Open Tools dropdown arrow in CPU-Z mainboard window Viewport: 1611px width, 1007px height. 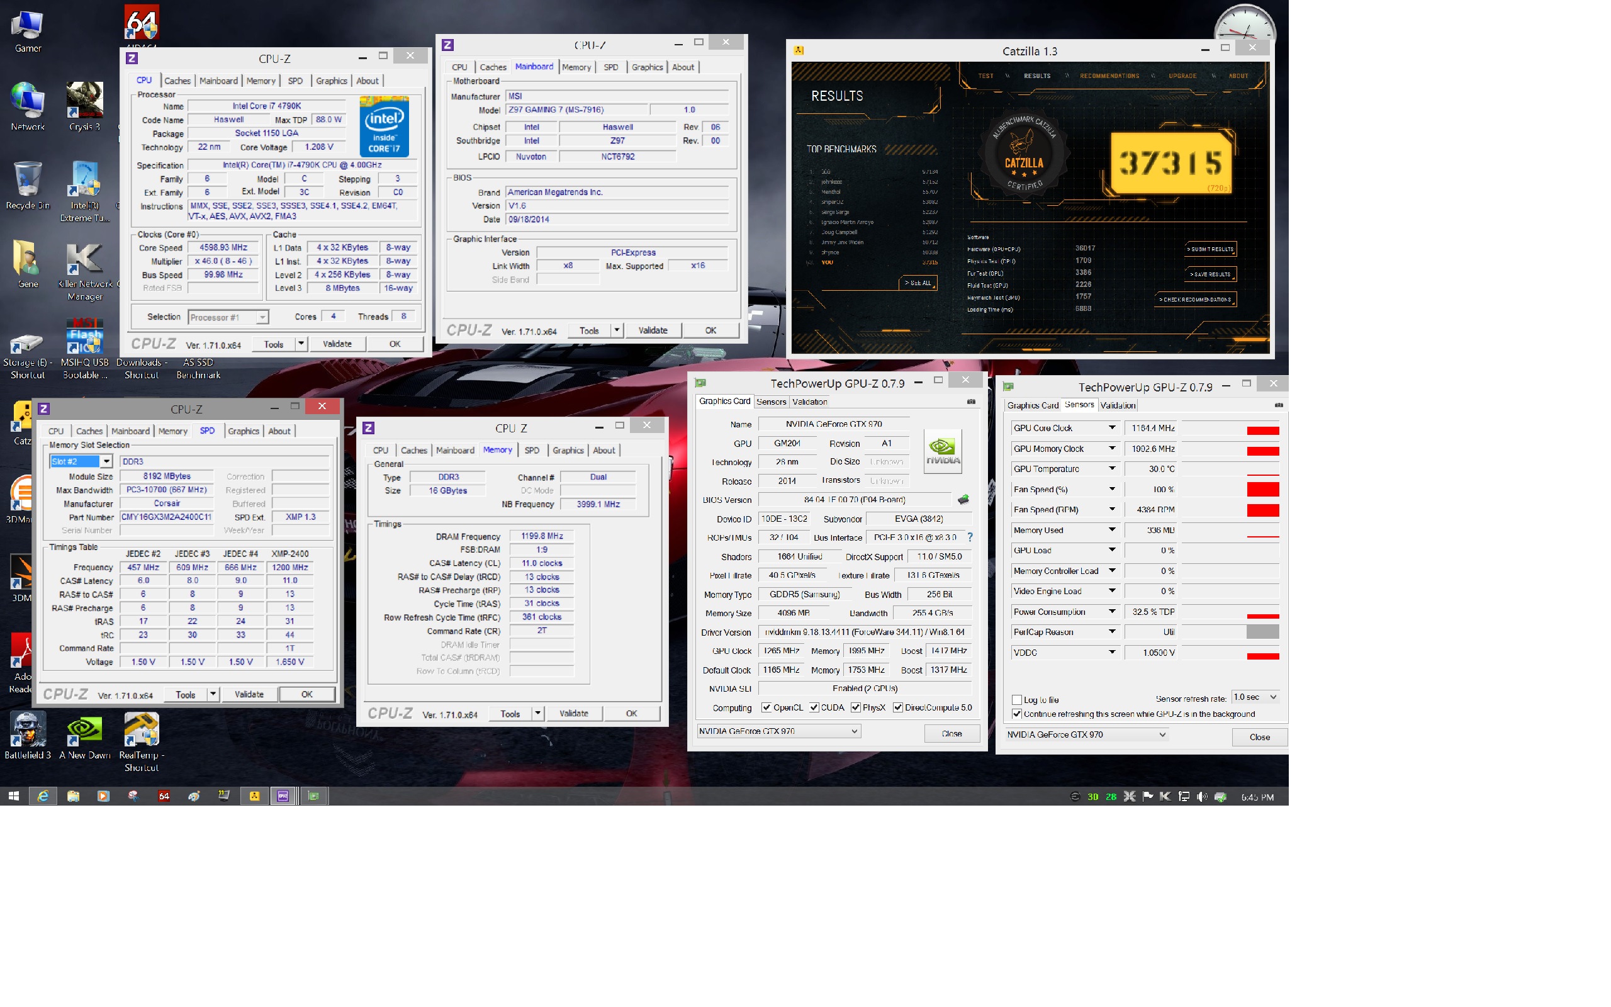617,330
